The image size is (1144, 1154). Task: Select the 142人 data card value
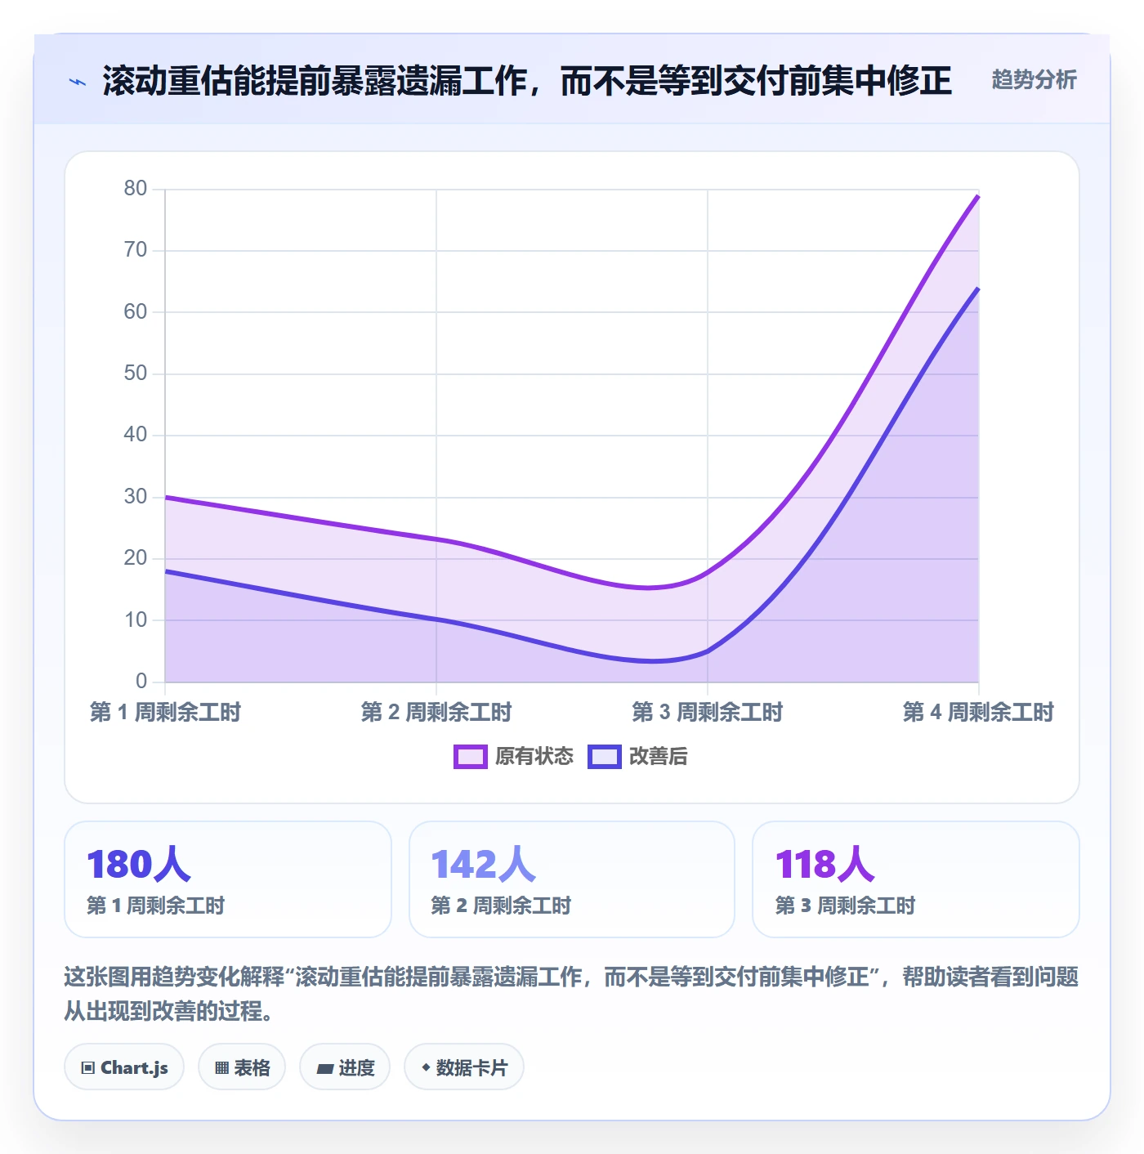tap(483, 865)
